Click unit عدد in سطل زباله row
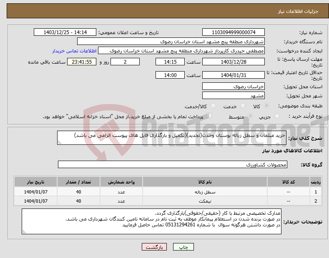Screen dimensions: 329x258 click(121, 191)
